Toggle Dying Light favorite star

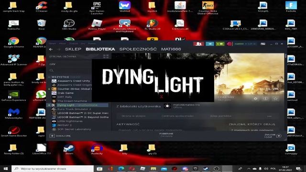[275, 98]
